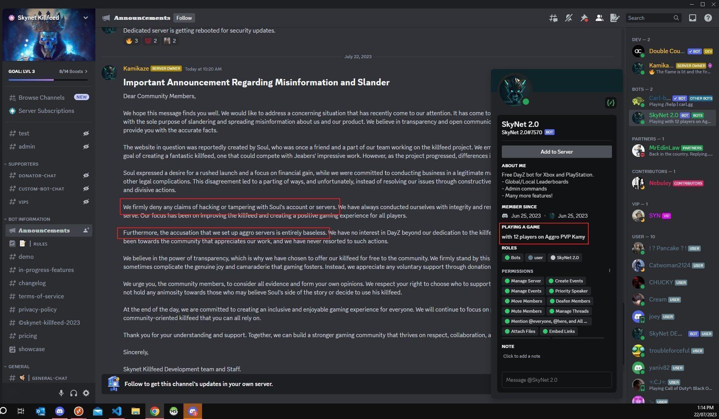The image size is (719, 419).
Task: Click the fire reaction with count 3
Action: (x=131, y=41)
